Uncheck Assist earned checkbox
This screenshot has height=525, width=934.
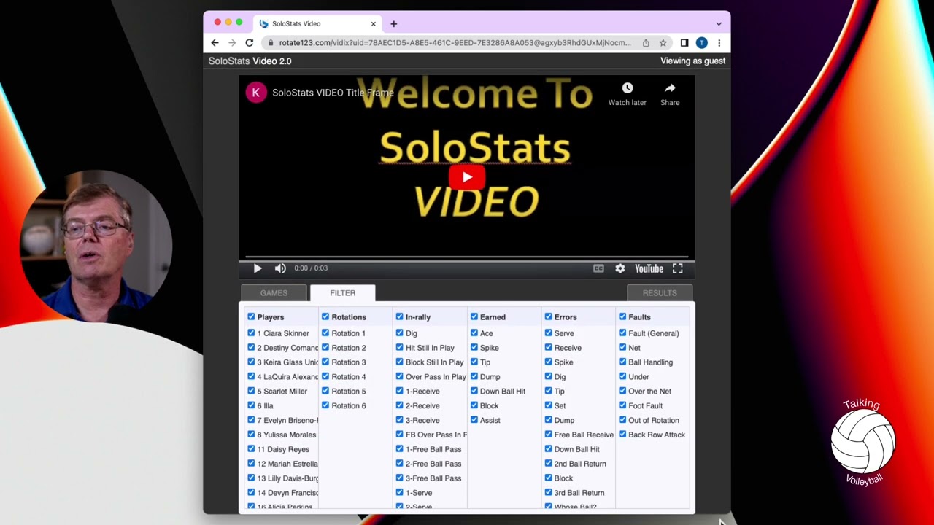[474, 420]
